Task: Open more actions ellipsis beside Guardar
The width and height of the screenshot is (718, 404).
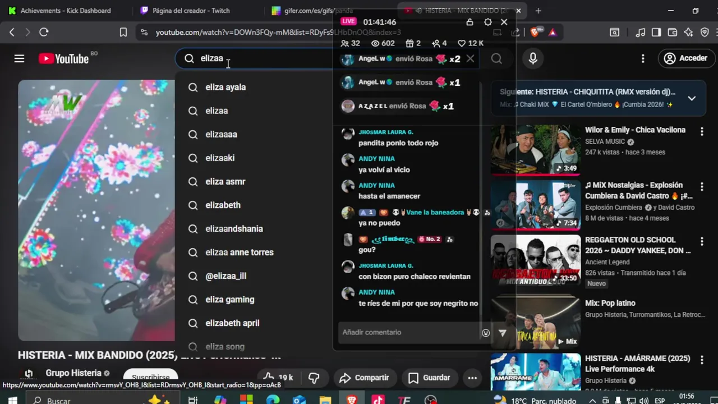Action: [472, 378]
